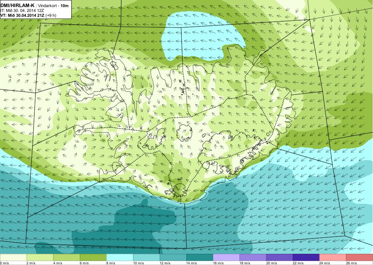Click the '2 m/s' legend label
Screen dimensions: 373x265
point(31,263)
